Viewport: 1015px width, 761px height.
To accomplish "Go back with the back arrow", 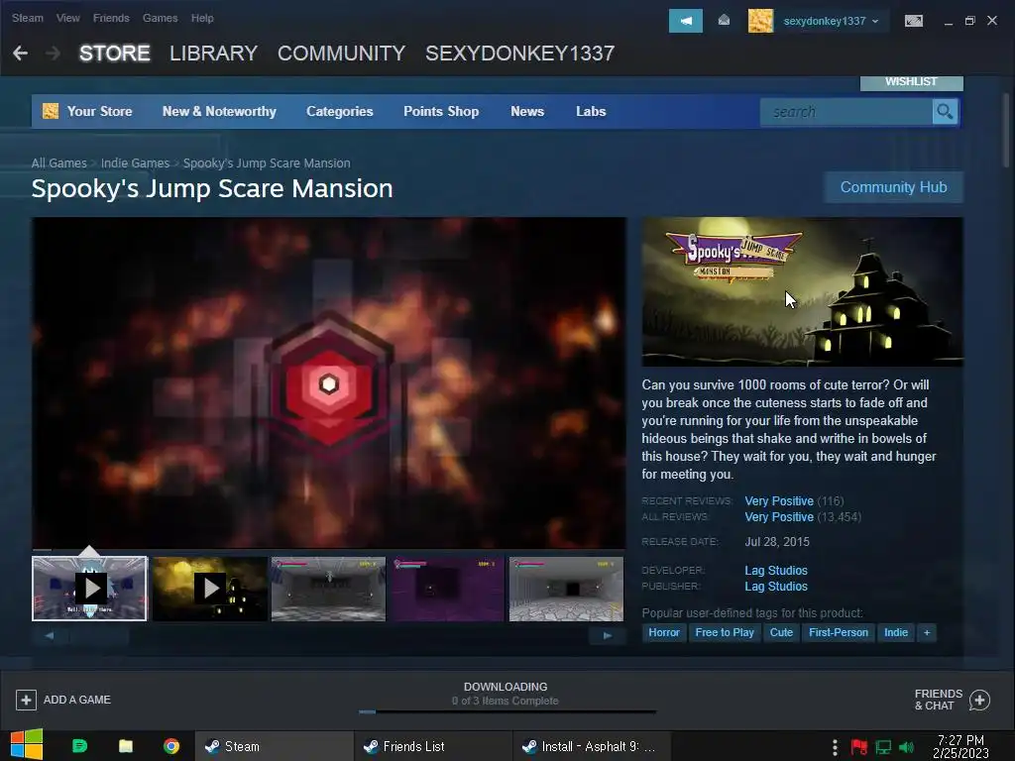I will pos(20,54).
